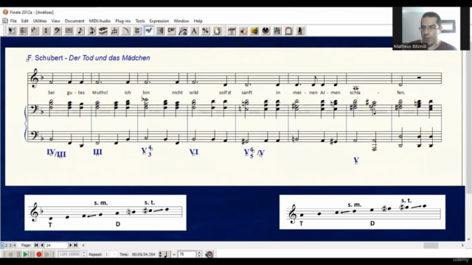Select the Text tool letter A
472x265 pixels.
coord(195,31)
